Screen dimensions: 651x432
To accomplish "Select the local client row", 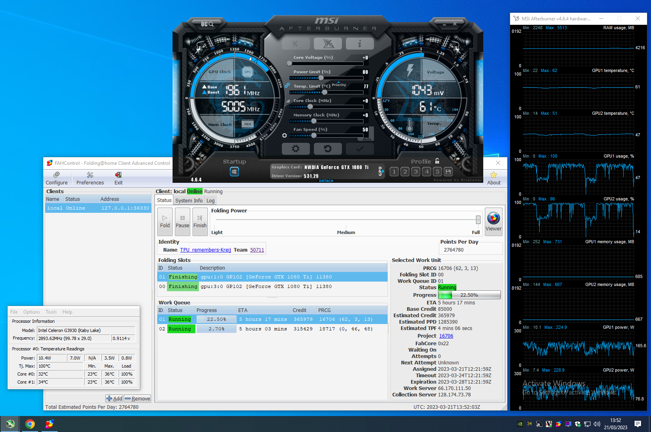I will click(x=98, y=208).
